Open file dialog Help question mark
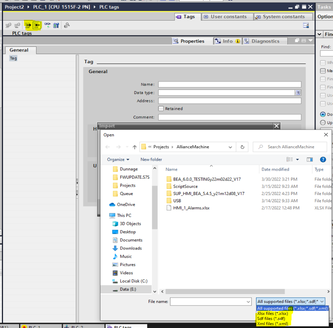 [x=323, y=160]
